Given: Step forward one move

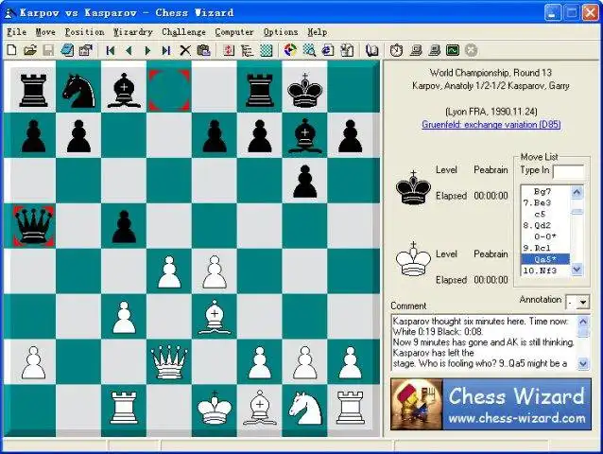Looking at the screenshot, I should pyautogui.click(x=147, y=50).
